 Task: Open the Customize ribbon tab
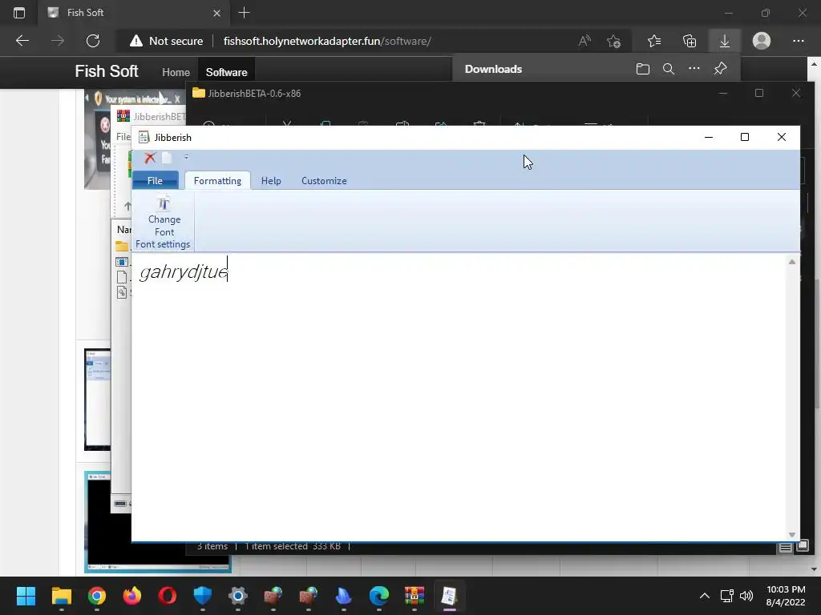coord(324,180)
